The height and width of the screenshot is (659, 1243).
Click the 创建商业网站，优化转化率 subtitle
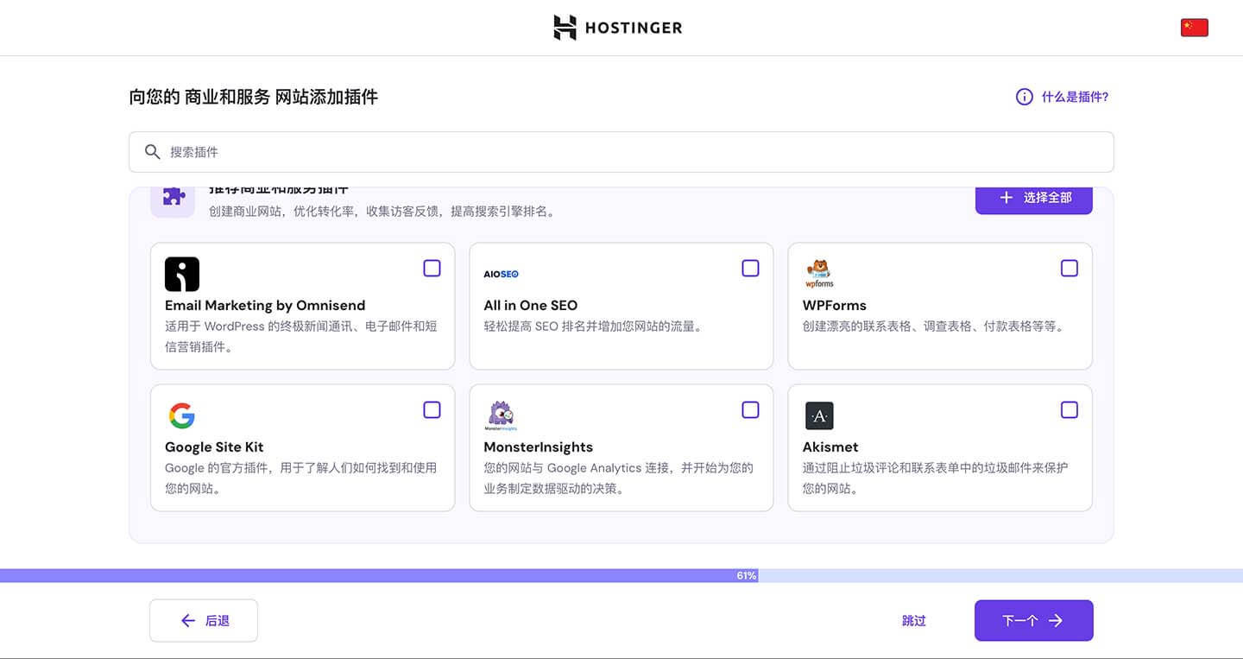(x=383, y=211)
